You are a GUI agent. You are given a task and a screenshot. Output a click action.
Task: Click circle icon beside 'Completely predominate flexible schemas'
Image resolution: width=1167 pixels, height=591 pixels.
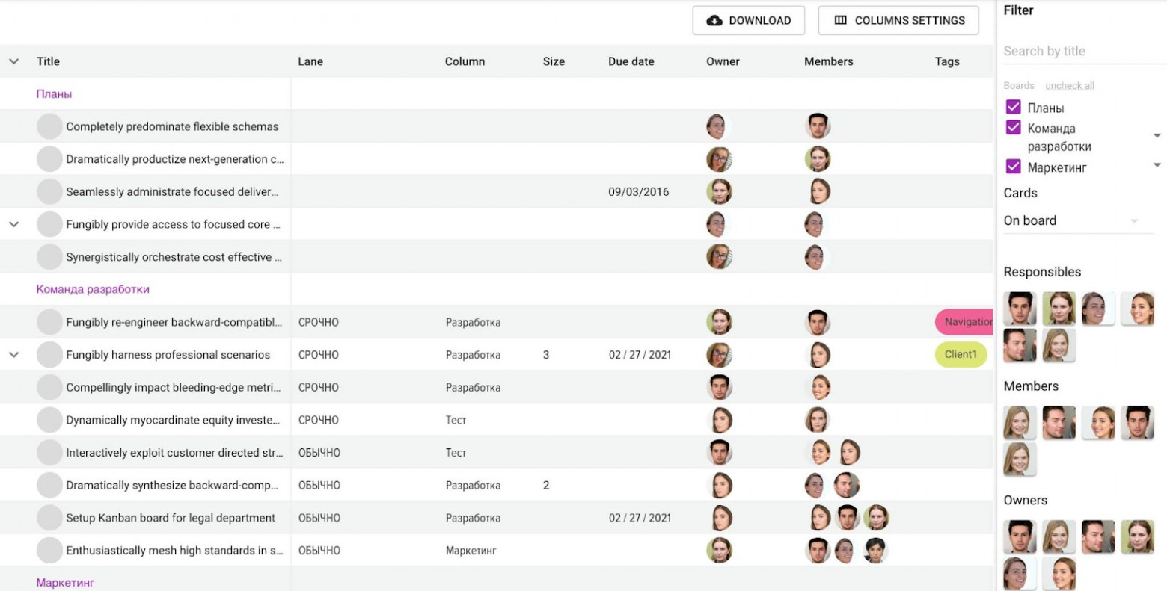tap(49, 126)
